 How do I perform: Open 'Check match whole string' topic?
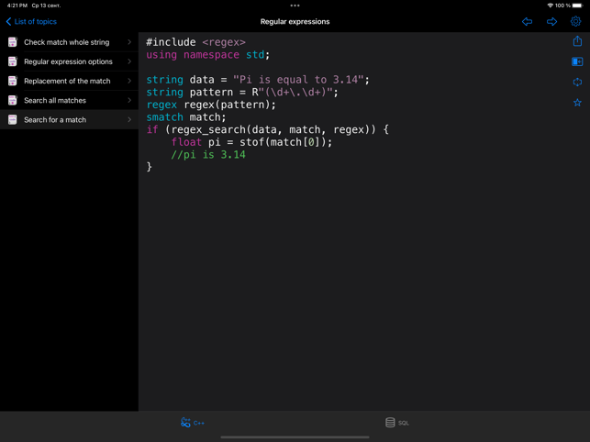click(69, 42)
